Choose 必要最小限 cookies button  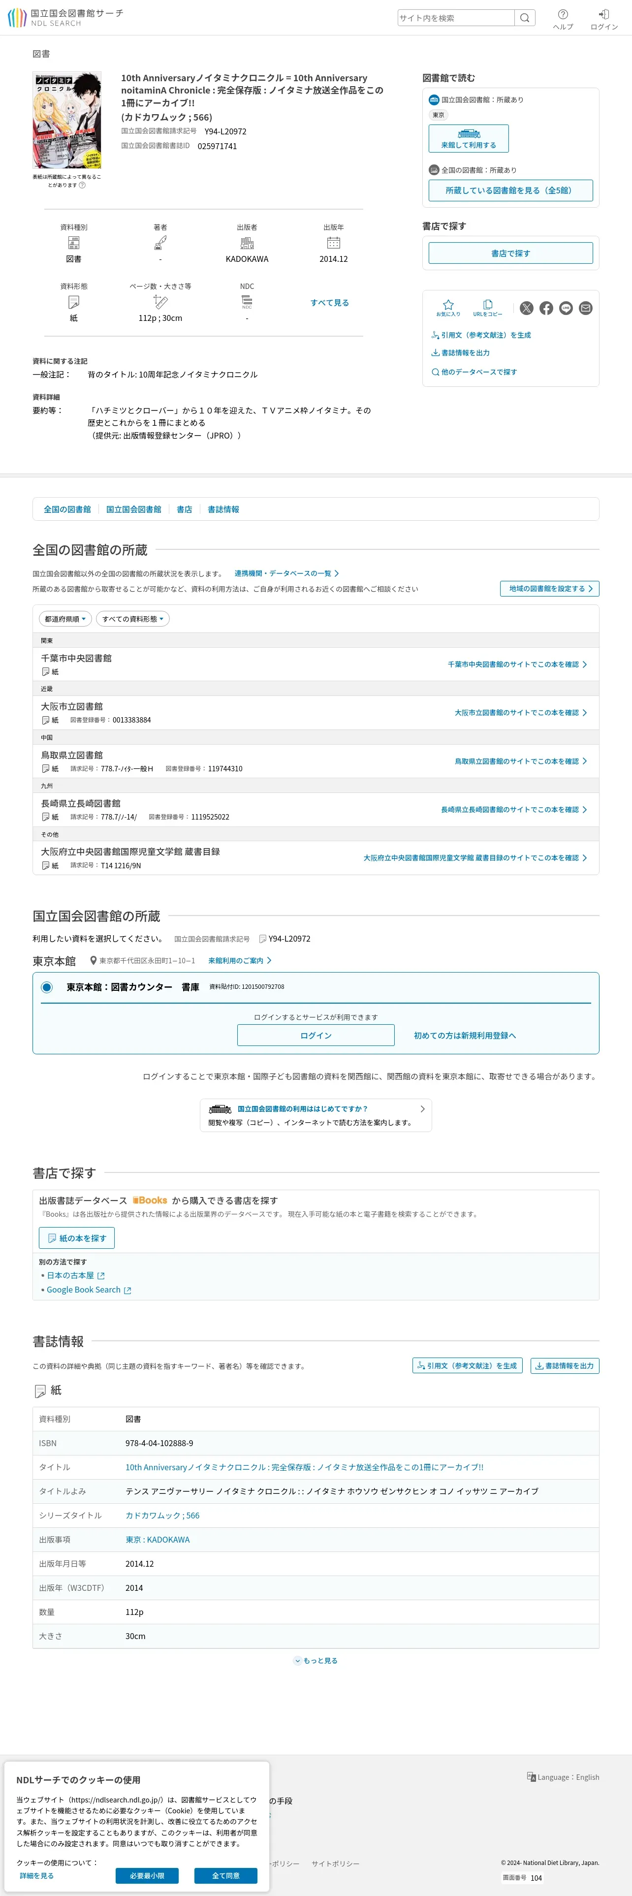point(147,1875)
